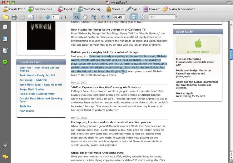The width and height of the screenshot is (233, 163).
Task: Open the Attachments paperclip panel
Action: [5, 145]
